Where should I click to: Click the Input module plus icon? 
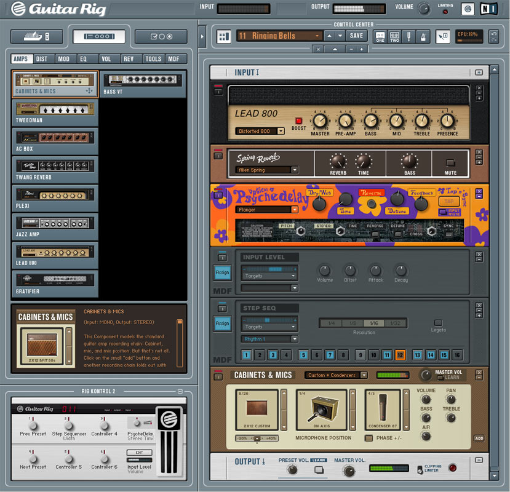(x=479, y=73)
